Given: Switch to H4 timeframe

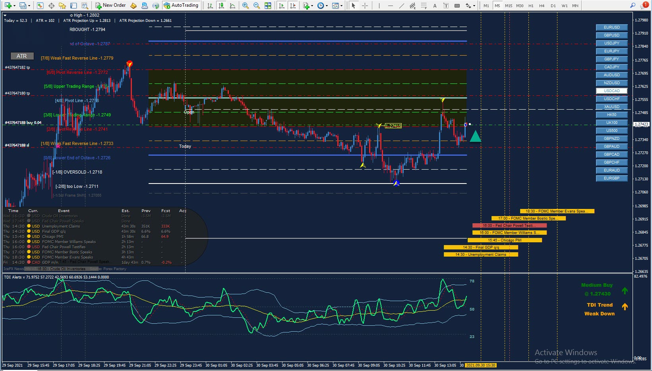Looking at the screenshot, I should (542, 6).
